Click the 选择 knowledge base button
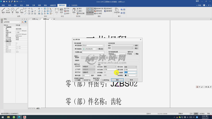 136,46
